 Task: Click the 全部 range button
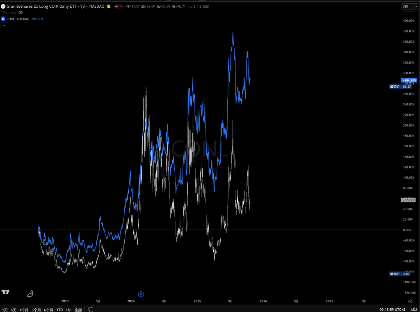(x=78, y=310)
